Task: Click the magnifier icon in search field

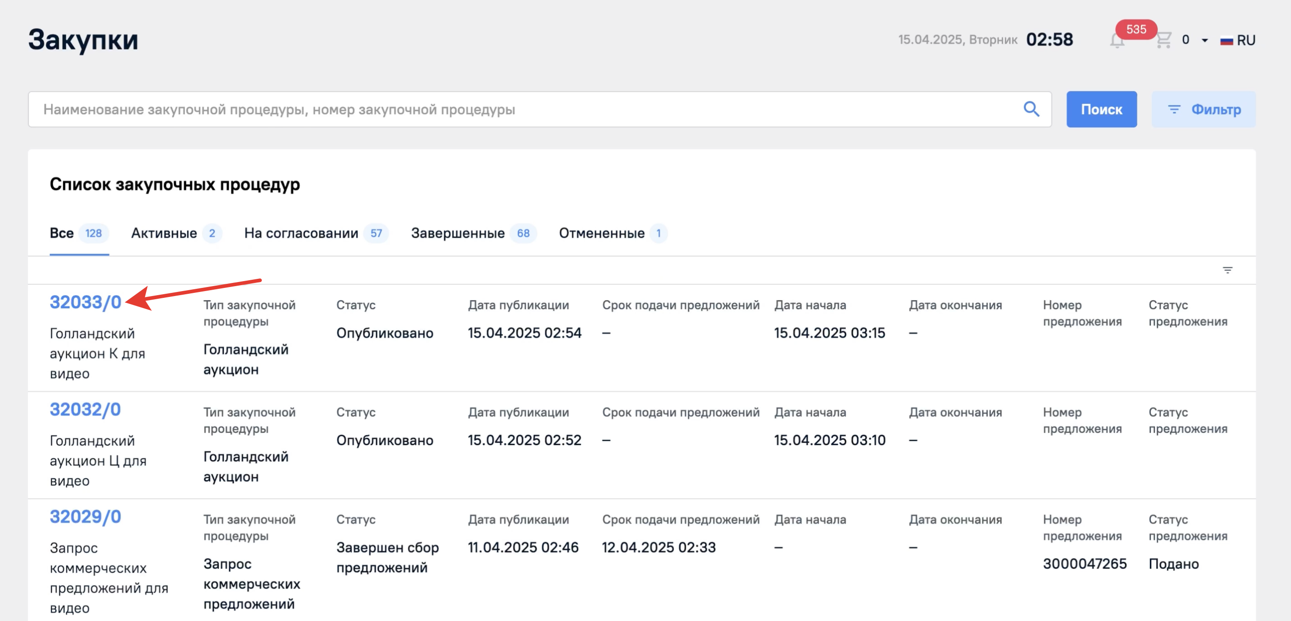Action: pyautogui.click(x=1031, y=109)
